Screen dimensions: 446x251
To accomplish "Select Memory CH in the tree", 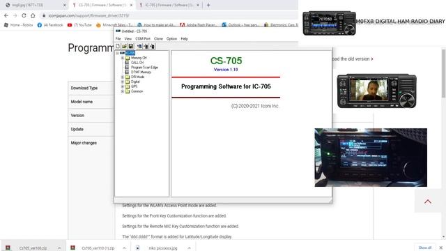I will (139, 58).
